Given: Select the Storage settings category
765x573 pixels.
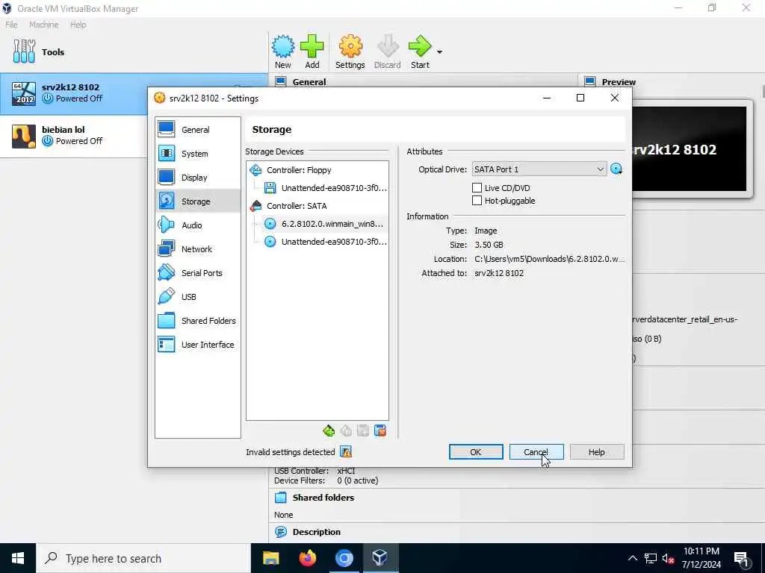Looking at the screenshot, I should pyautogui.click(x=197, y=201).
